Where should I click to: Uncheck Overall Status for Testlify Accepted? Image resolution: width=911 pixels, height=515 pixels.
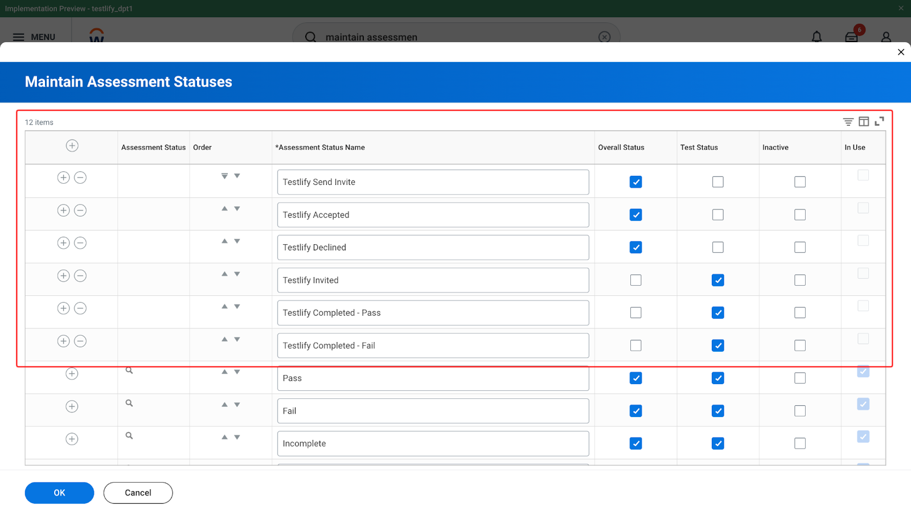[x=636, y=215]
